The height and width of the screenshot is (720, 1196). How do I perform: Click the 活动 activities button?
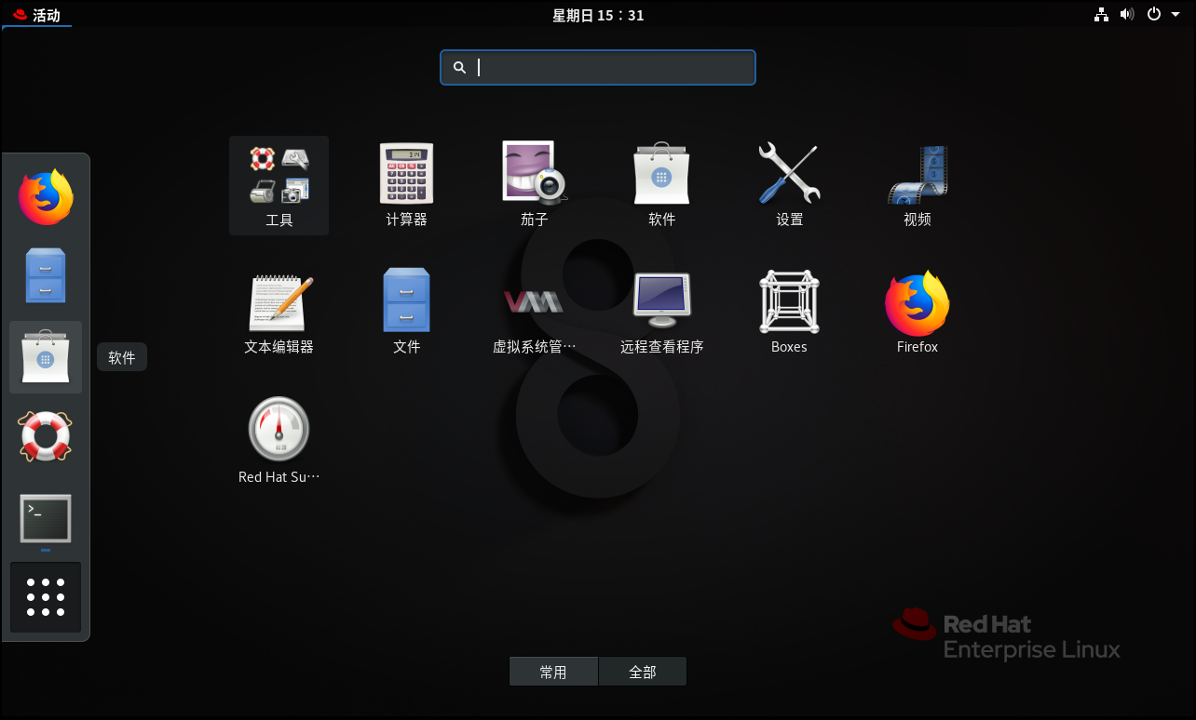37,14
